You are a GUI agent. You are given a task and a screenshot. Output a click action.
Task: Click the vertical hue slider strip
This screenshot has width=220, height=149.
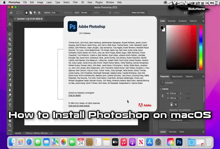[x=201, y=47]
